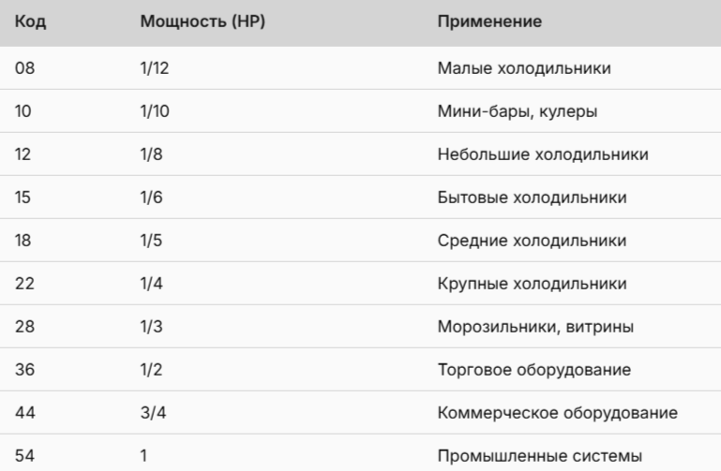Click the code cell "12"
Screen dimensions: 721x471
[x=25, y=155]
